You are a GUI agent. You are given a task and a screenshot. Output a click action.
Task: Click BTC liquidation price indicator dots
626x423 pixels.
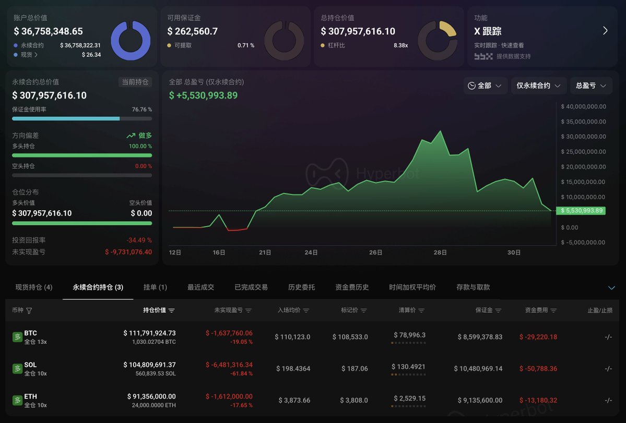tap(408, 343)
